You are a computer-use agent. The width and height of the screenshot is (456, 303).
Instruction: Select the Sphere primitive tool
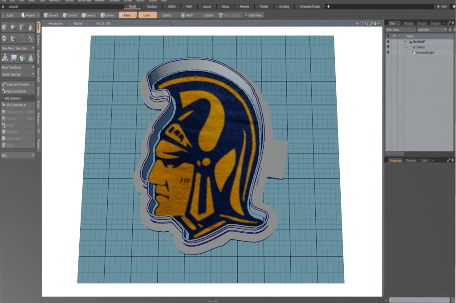[x=13, y=28]
